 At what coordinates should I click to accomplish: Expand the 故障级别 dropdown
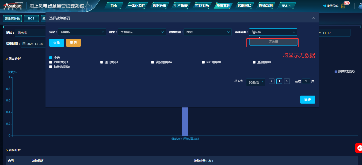207,32
